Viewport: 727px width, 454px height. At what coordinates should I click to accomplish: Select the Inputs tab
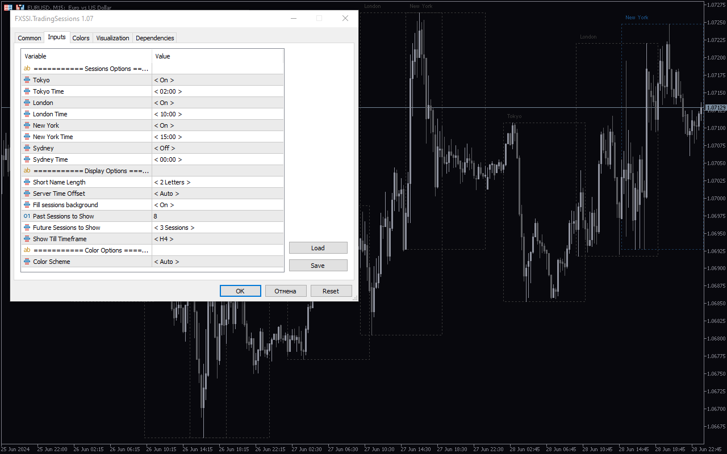pyautogui.click(x=57, y=37)
